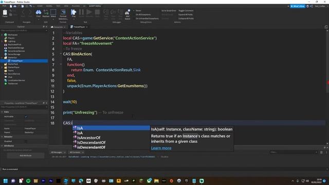Select SoundService in Explorer
The width and height of the screenshot is (329, 185).
pyautogui.click(x=14, y=74)
